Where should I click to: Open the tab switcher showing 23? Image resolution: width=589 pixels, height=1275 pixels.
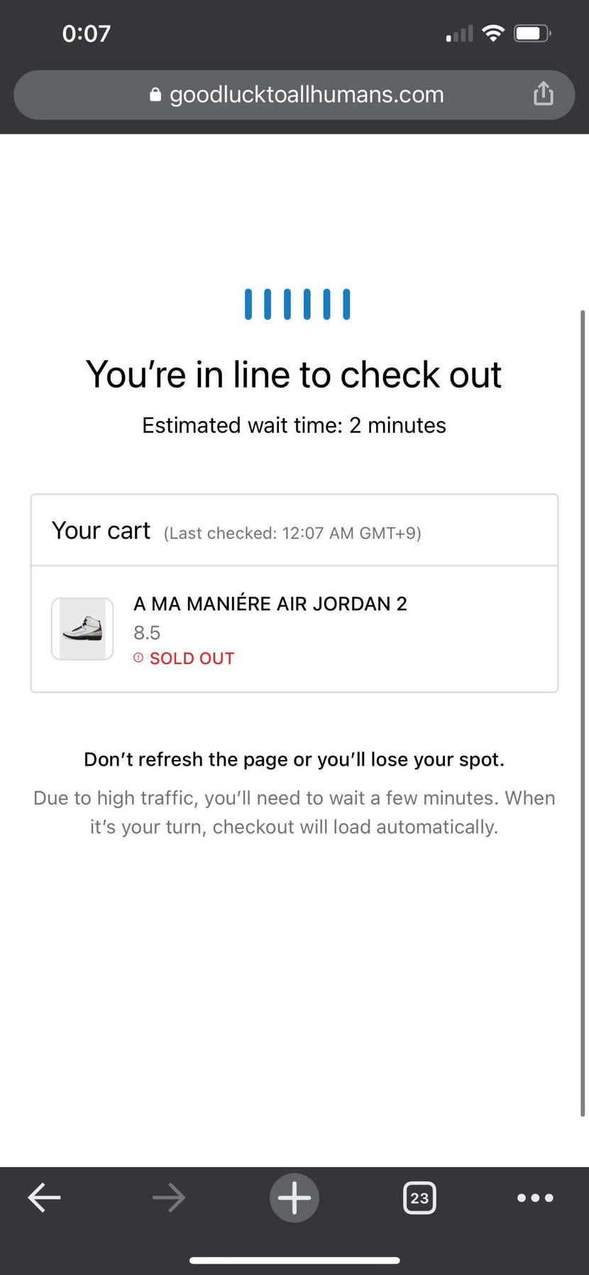[419, 1198]
